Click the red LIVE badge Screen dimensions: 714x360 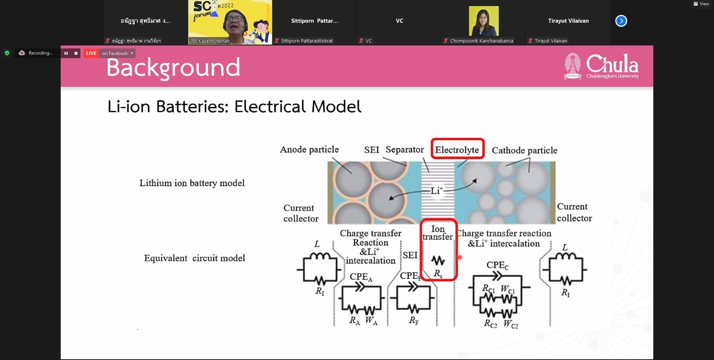pos(91,53)
